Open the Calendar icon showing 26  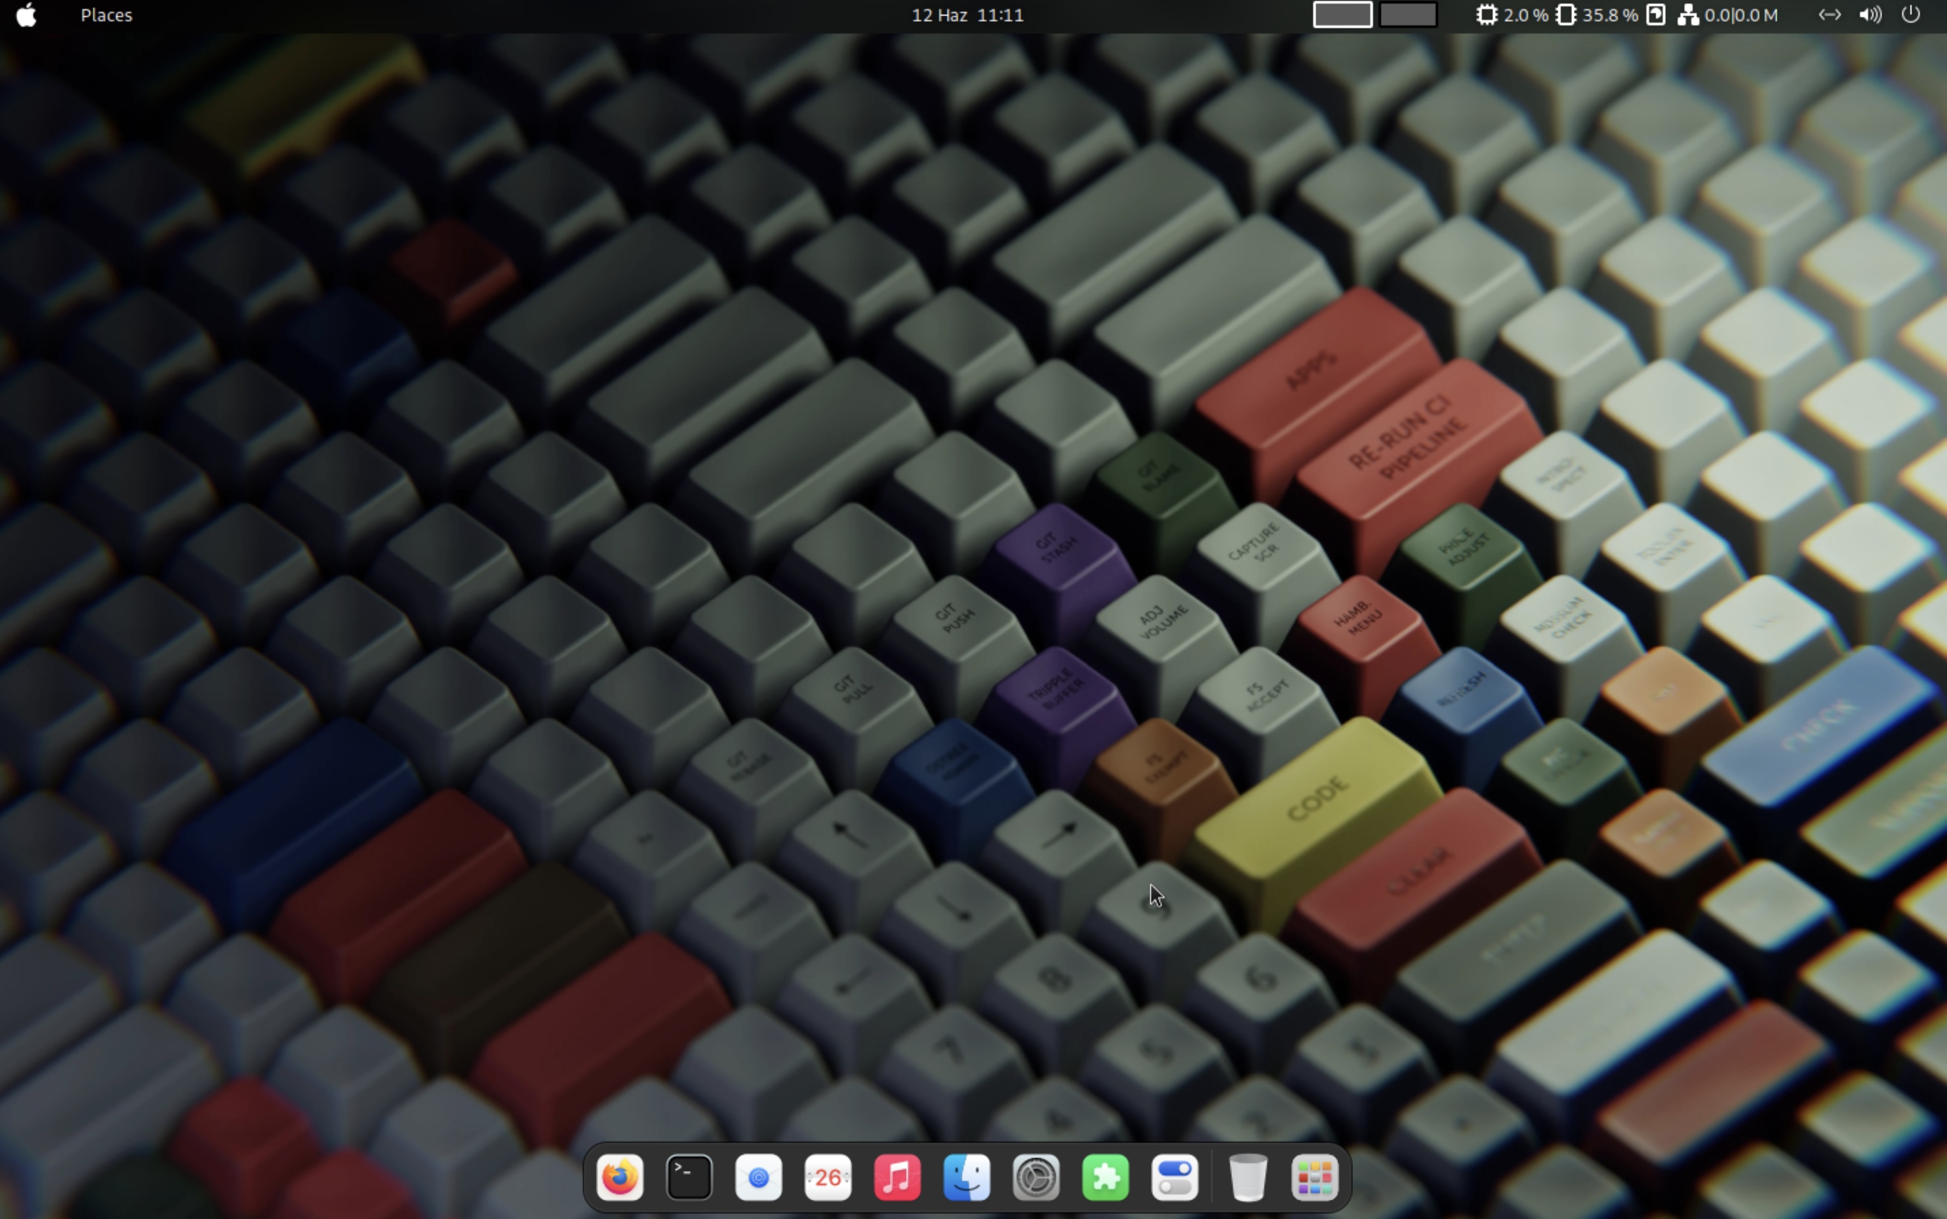(828, 1178)
